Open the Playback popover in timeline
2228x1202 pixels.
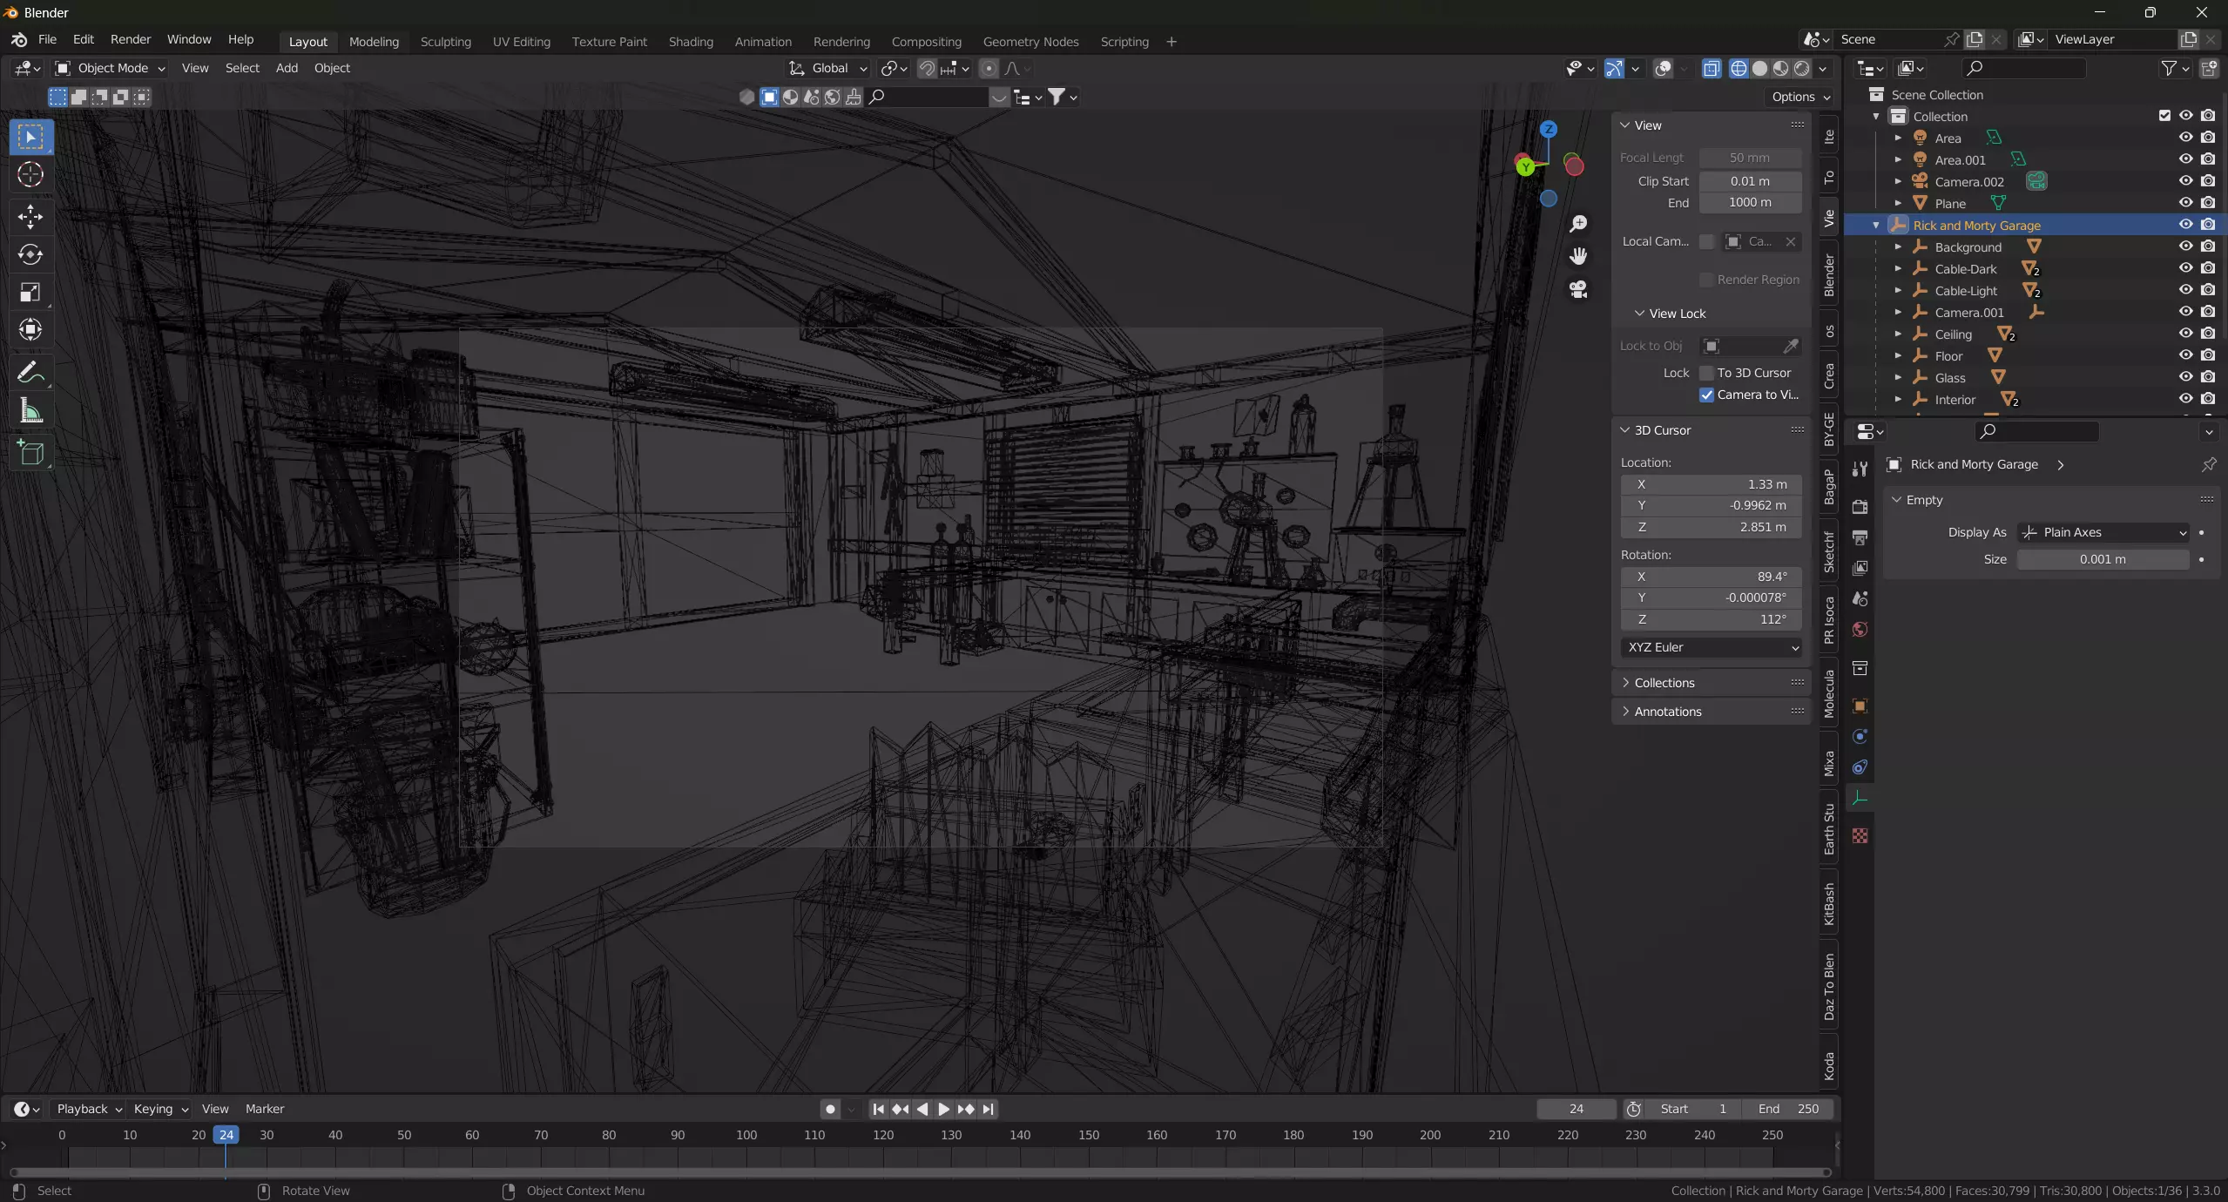[88, 1109]
